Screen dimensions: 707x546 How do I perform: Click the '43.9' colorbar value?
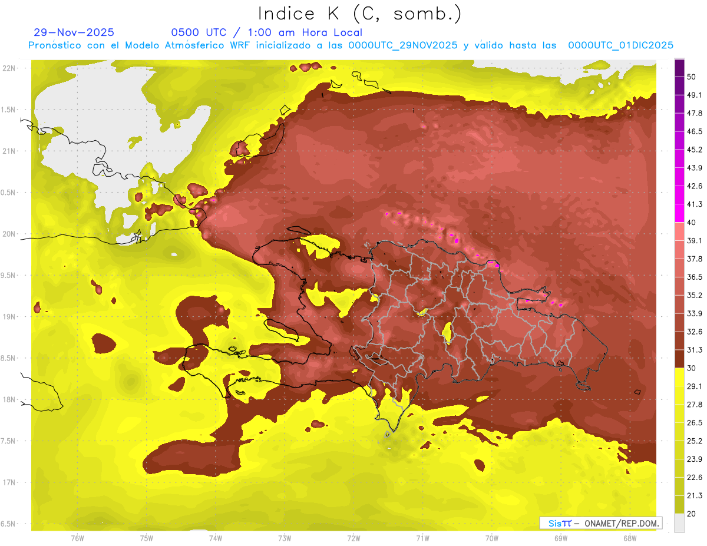694,168
